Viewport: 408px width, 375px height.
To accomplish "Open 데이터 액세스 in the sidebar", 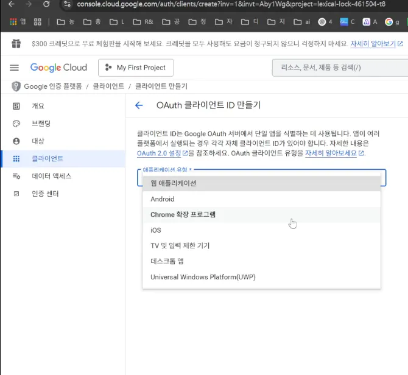I will (63, 176).
